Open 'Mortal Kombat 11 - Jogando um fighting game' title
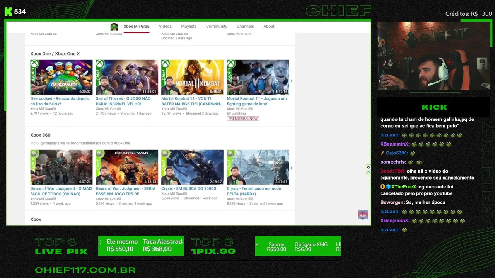 (257, 101)
